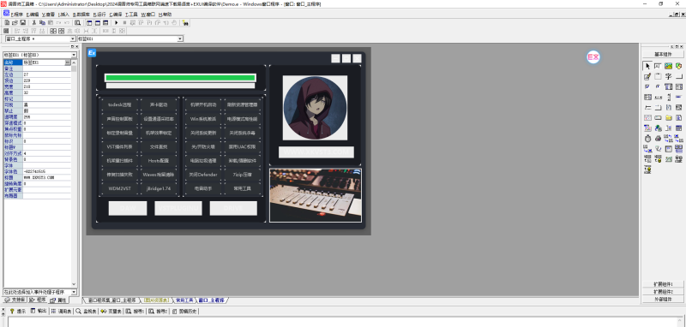Click the Undo arrow toolbar icon
The width and height of the screenshot is (686, 327).
pyautogui.click(x=59, y=23)
